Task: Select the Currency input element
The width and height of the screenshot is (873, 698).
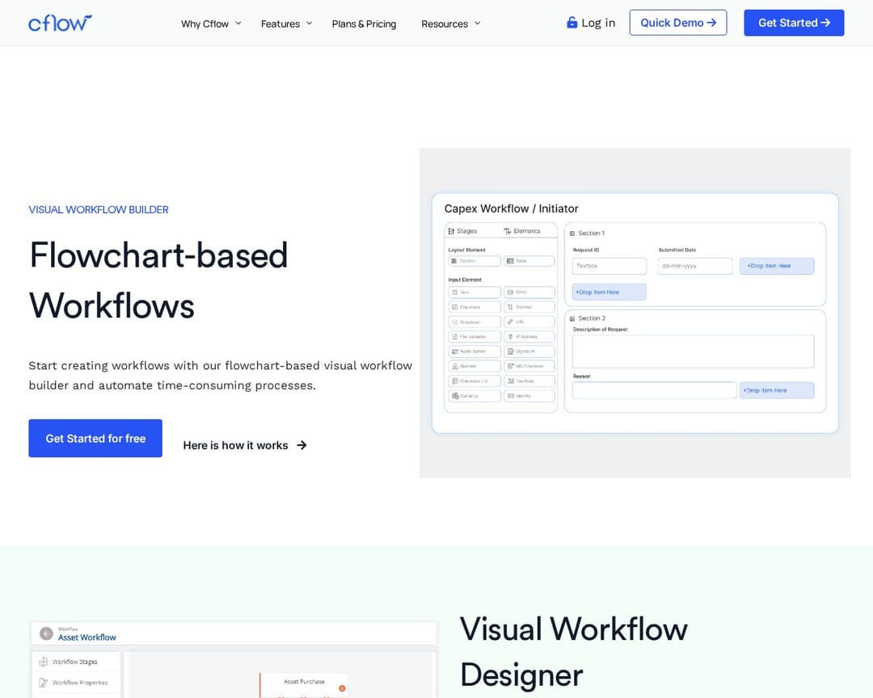Action: (x=474, y=396)
